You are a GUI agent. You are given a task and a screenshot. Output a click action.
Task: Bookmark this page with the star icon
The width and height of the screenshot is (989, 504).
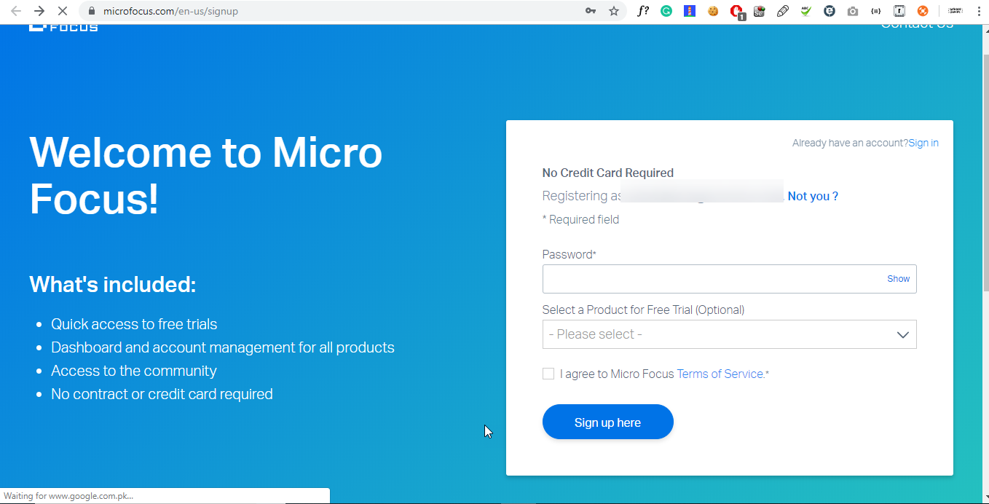pyautogui.click(x=614, y=11)
